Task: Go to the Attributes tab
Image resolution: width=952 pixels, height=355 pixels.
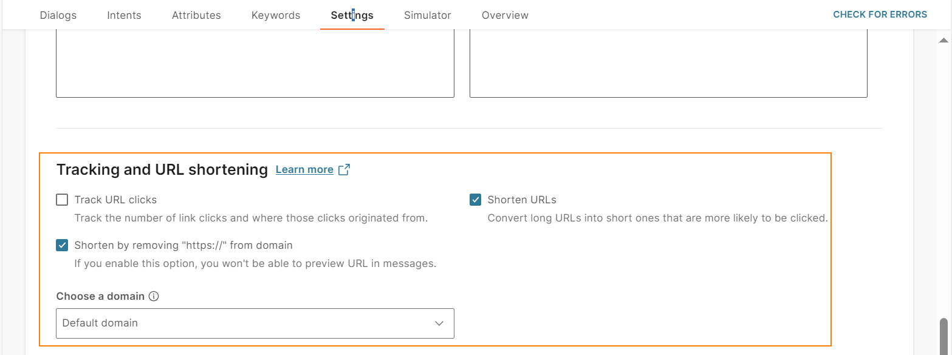Action: [196, 15]
